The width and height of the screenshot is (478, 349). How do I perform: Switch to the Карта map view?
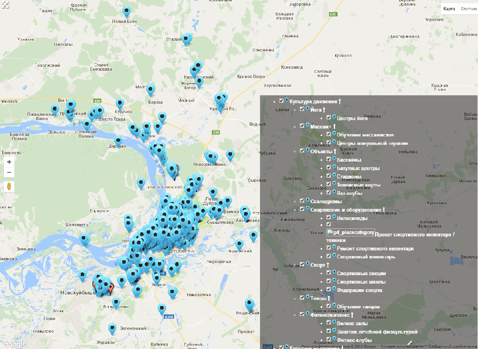click(449, 8)
